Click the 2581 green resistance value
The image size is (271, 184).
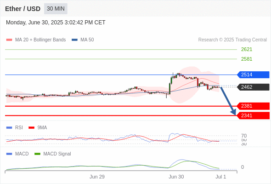click(247, 59)
